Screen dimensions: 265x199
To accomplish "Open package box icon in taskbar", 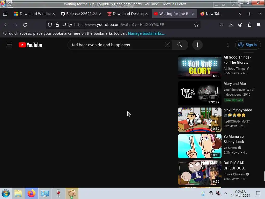I will point(72,193).
